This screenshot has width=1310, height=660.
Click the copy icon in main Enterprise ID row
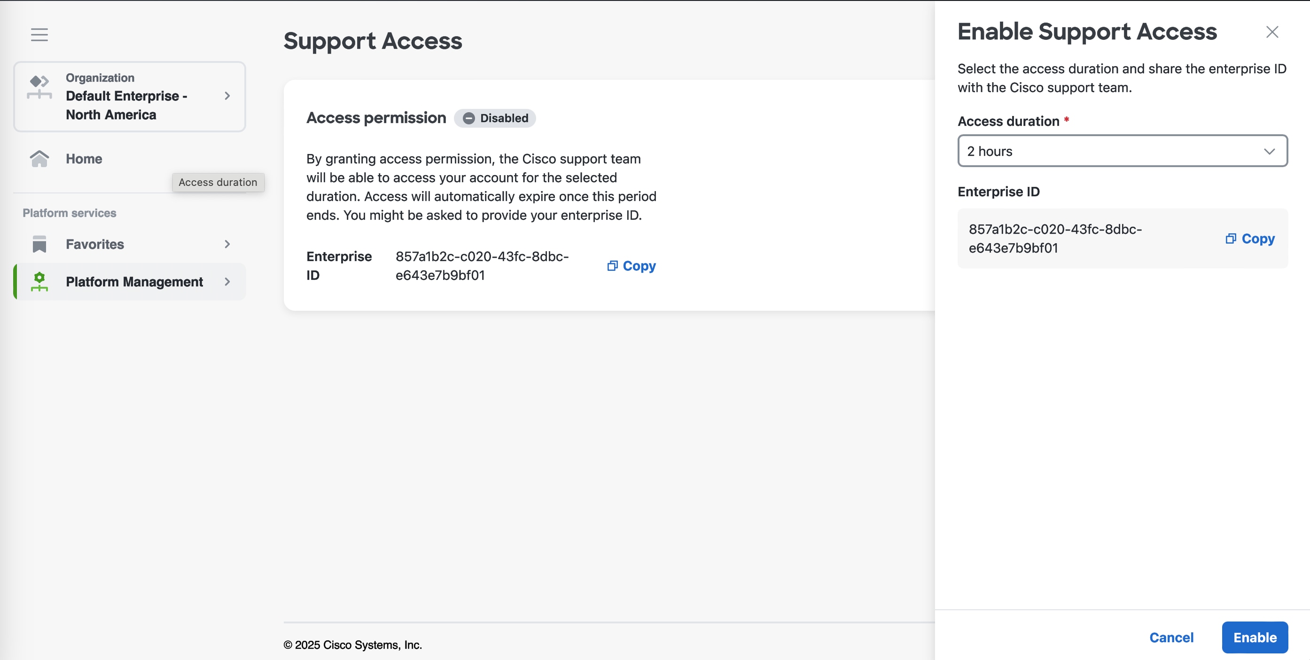[612, 266]
